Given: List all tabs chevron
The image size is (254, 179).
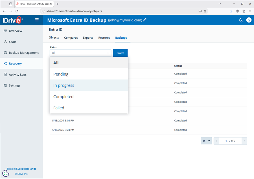Looking at the screenshot, I should point(220,4).
